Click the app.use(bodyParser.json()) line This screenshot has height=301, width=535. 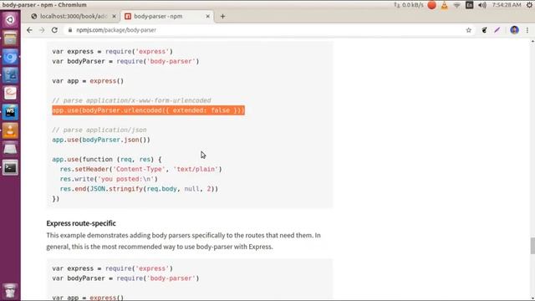point(101,140)
